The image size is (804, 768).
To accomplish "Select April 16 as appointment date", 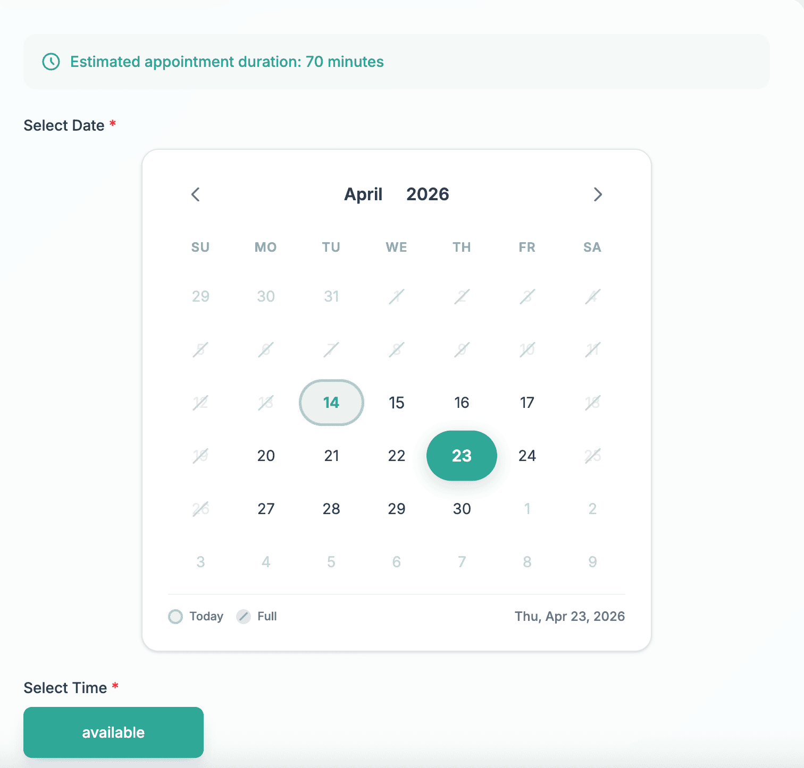I will tap(462, 403).
